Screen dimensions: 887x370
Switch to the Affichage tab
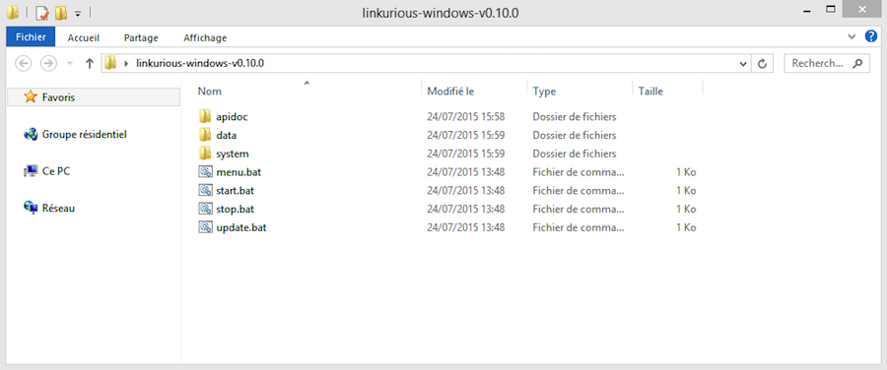(205, 37)
